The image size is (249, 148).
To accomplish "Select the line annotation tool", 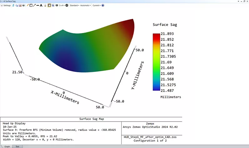I will click(x=38, y=5).
